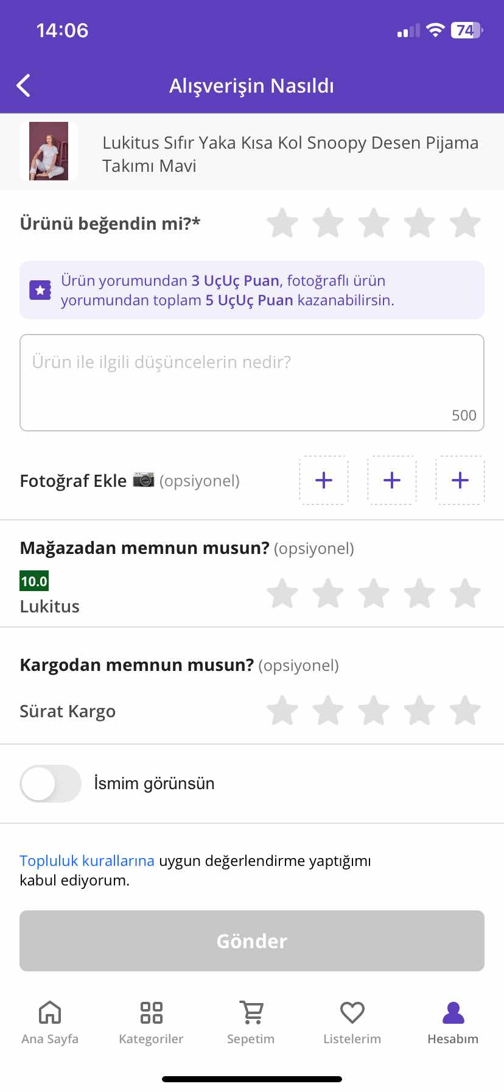This screenshot has height=1092, width=504.
Task: Rate Lukitus store four stars
Action: pos(419,594)
